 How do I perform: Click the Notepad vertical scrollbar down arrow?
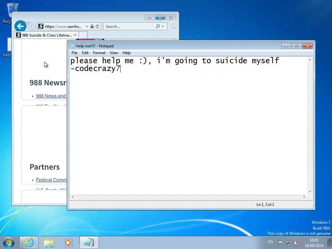tap(310, 191)
